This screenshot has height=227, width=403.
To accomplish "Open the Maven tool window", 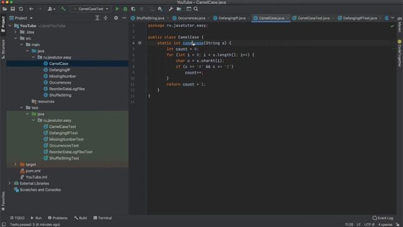I will (400, 25).
